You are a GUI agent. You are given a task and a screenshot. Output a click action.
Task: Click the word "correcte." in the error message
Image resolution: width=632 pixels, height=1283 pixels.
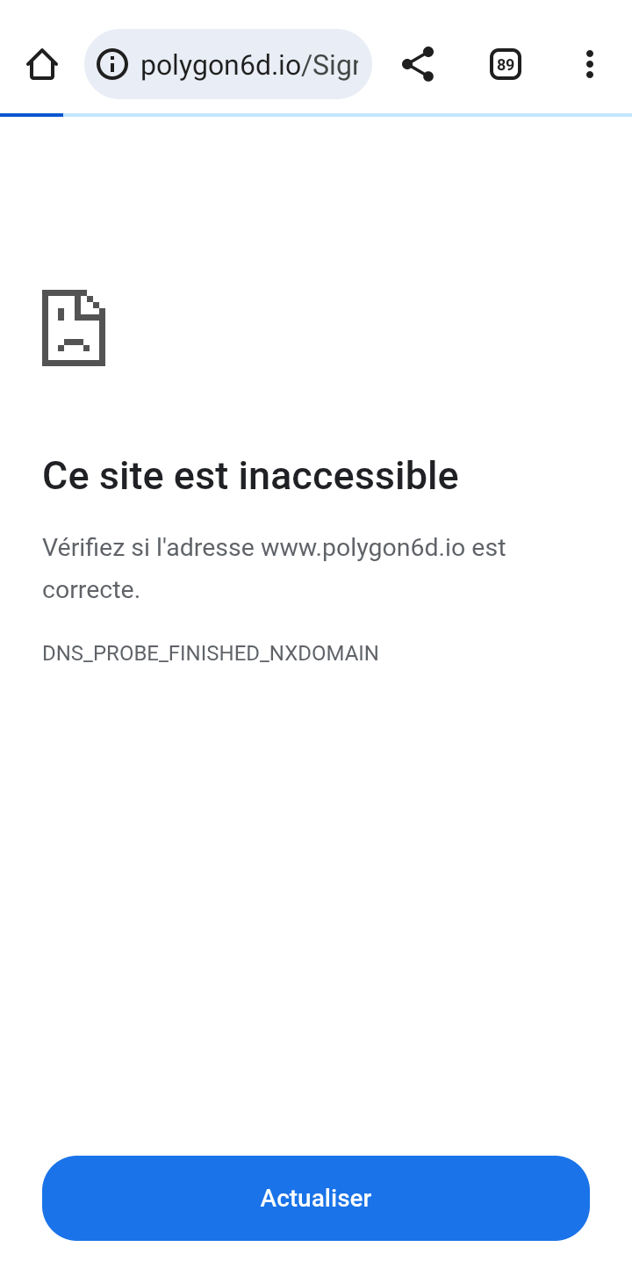[91, 590]
